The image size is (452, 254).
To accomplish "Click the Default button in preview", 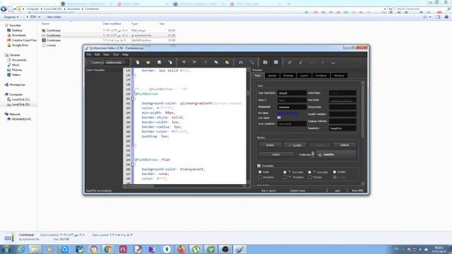I will 345,145.
